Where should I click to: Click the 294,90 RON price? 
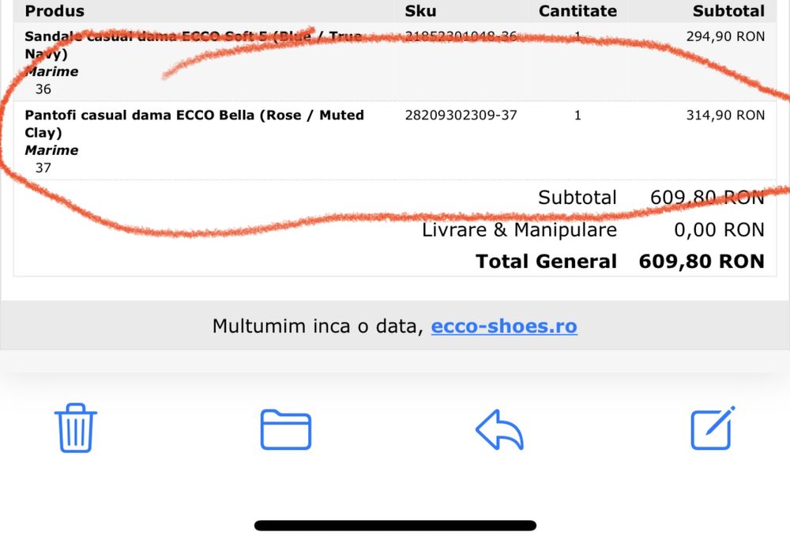[725, 36]
